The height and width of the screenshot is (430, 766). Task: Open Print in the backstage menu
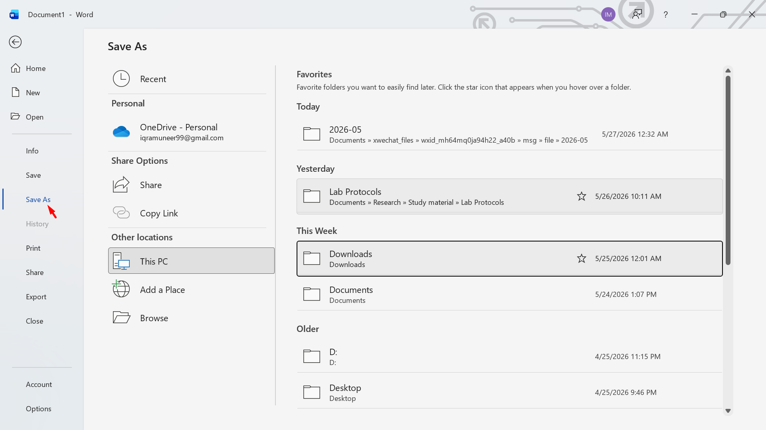pos(33,248)
